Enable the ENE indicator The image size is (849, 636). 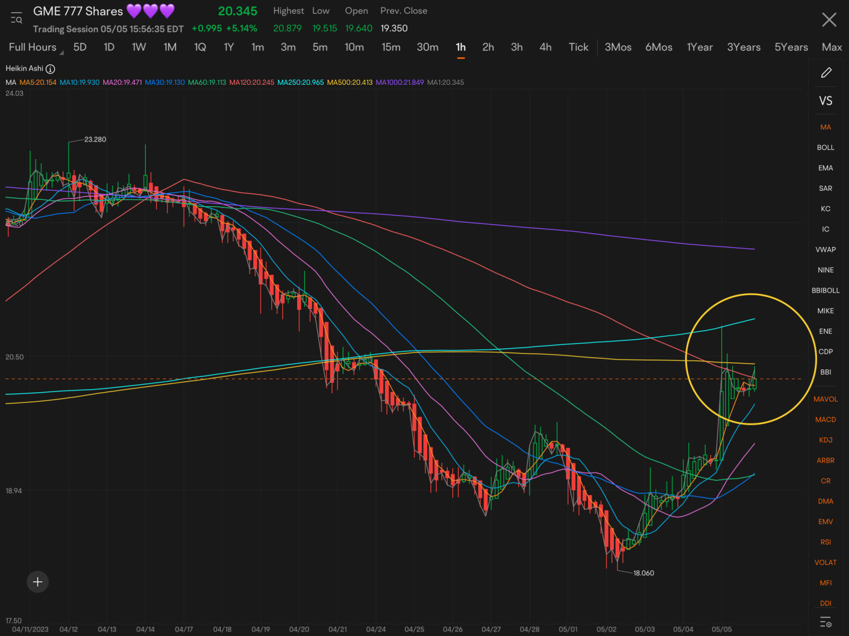pyautogui.click(x=826, y=331)
